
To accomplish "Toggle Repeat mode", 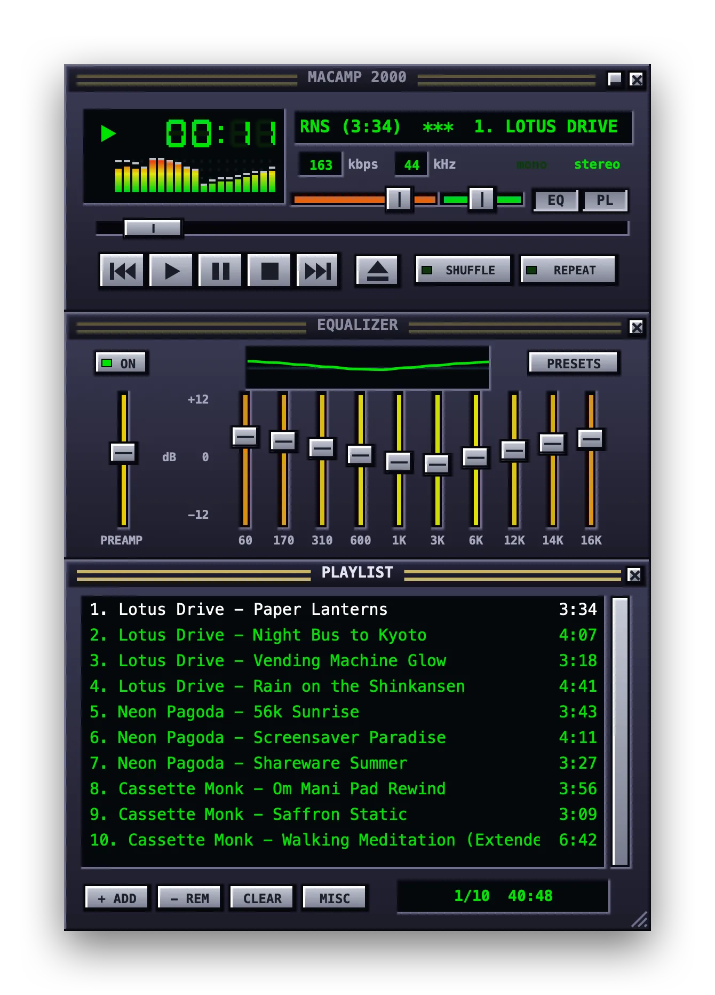I will click(x=568, y=270).
